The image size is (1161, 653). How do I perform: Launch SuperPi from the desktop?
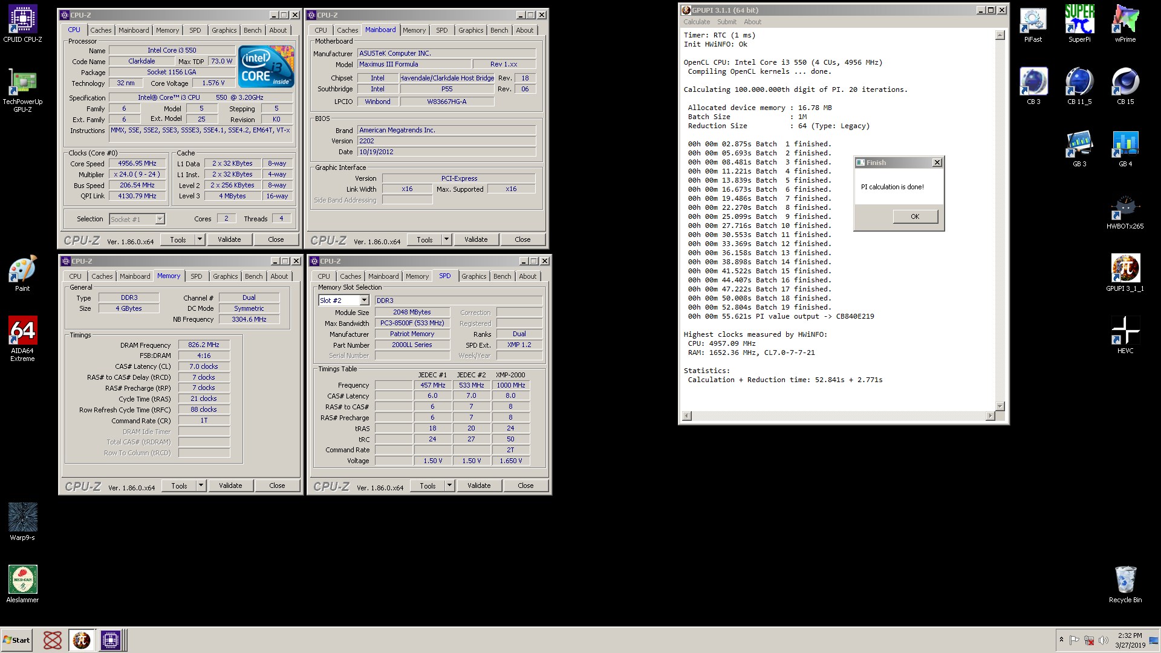tap(1079, 24)
